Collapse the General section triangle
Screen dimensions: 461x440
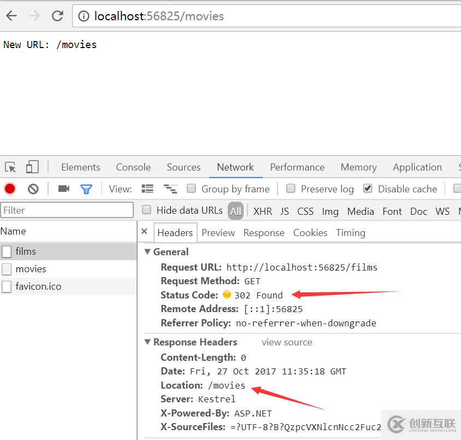[147, 252]
